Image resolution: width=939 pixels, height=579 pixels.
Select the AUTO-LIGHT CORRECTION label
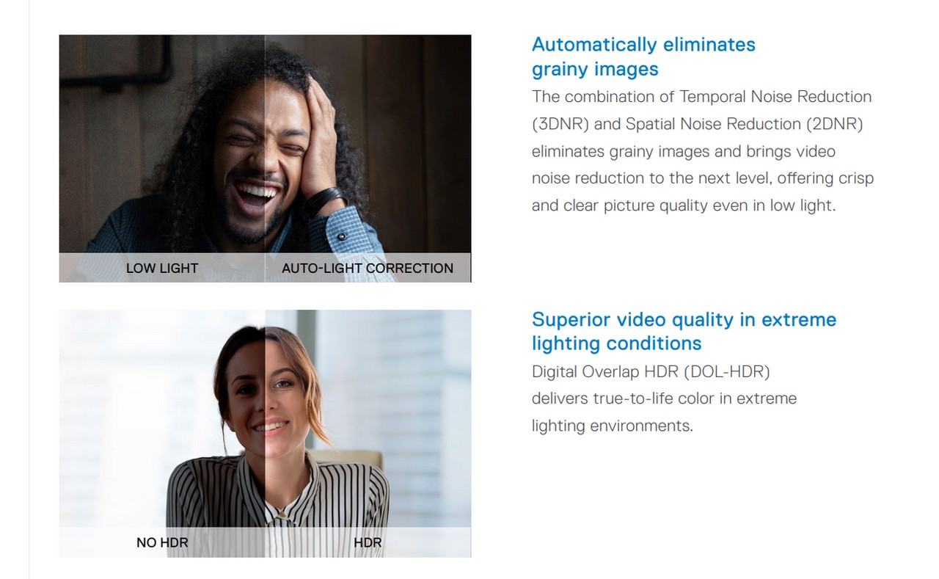tap(368, 269)
